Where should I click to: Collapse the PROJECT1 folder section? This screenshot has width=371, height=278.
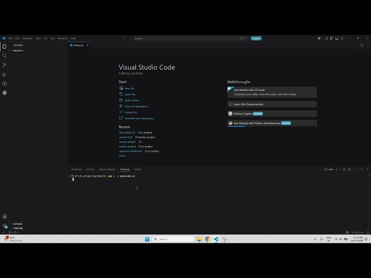click(17, 50)
